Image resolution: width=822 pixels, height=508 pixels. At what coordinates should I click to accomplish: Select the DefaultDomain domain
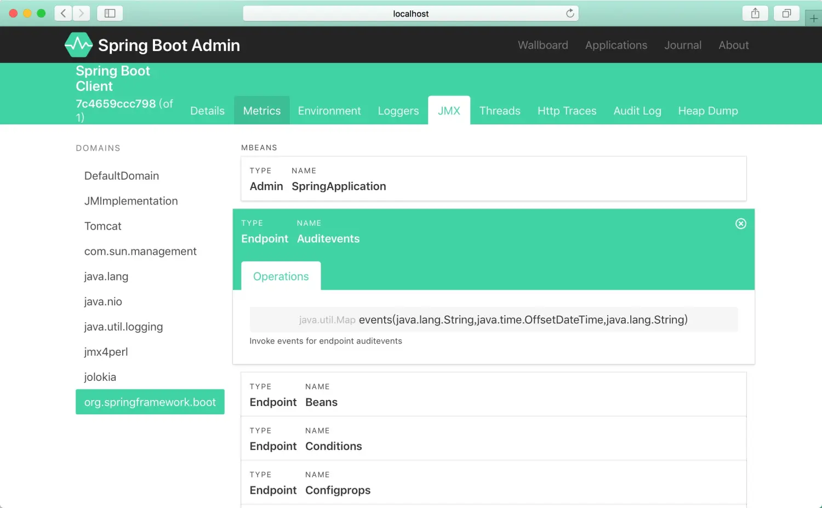[x=150, y=176]
